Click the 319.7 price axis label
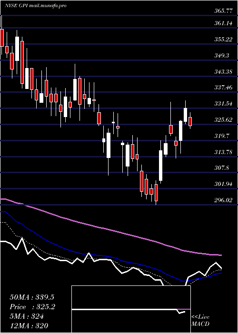 click(x=222, y=136)
